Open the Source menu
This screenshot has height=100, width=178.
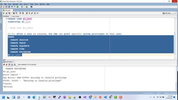pos(26,4)
